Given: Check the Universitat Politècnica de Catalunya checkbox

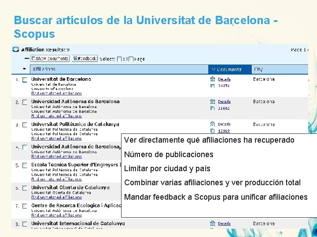Looking at the screenshot, I should click(x=25, y=125).
